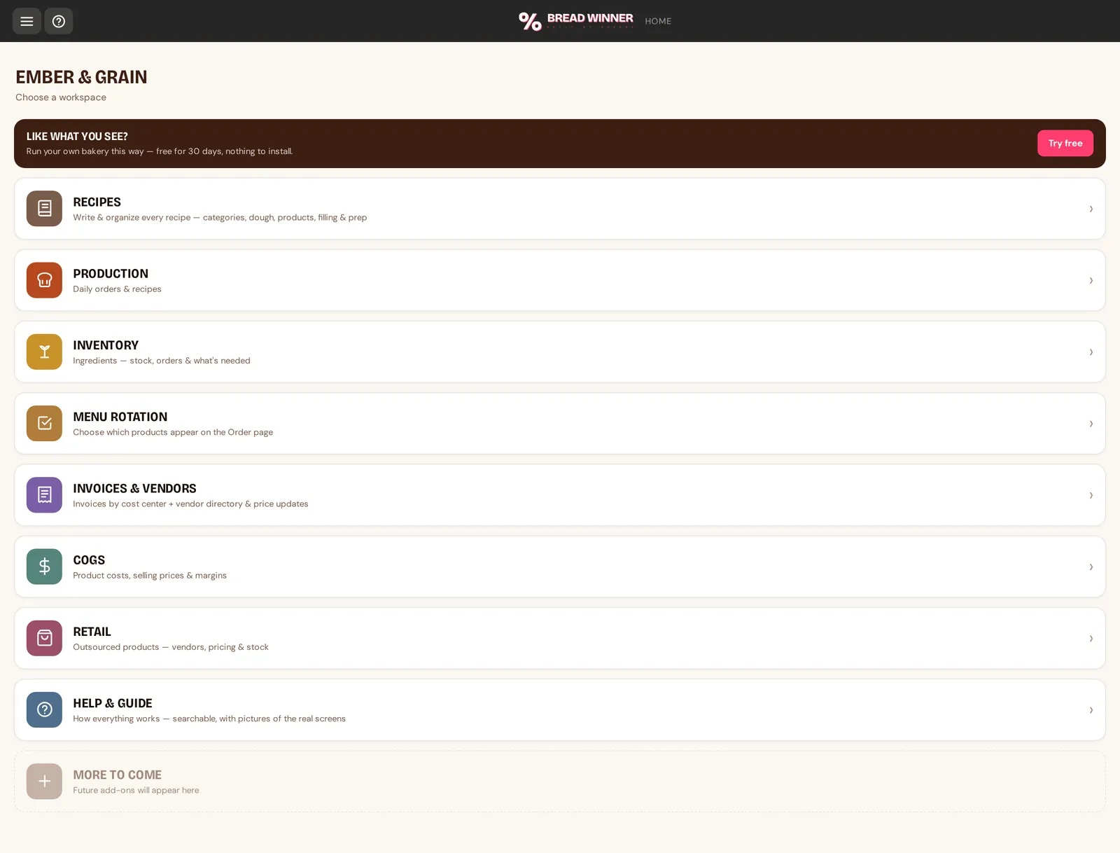Image resolution: width=1120 pixels, height=853 pixels.
Task: Open the INVENTORY workspace title
Action: point(106,345)
